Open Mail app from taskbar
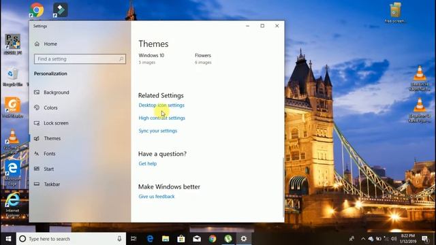The image size is (436, 245). [197, 239]
